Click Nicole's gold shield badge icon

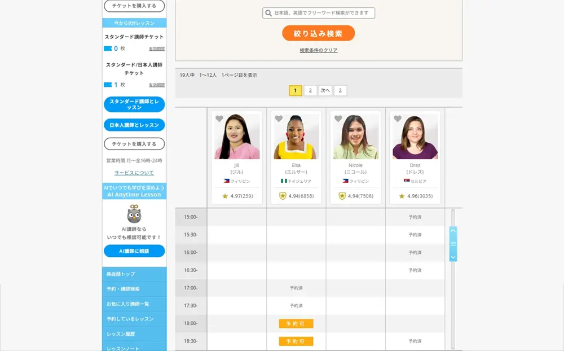(342, 196)
